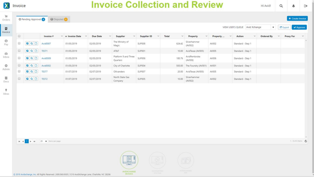Check the box for invoice Avid0009

click(19, 58)
